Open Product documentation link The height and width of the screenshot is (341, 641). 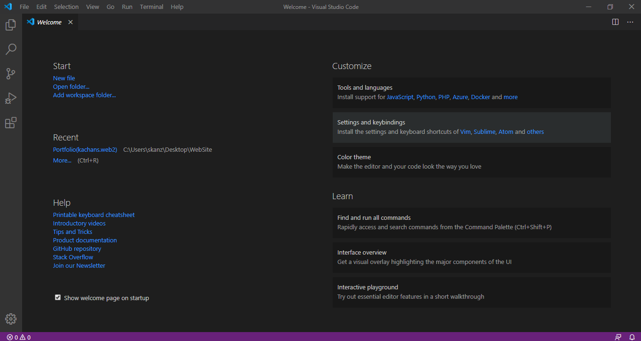85,240
